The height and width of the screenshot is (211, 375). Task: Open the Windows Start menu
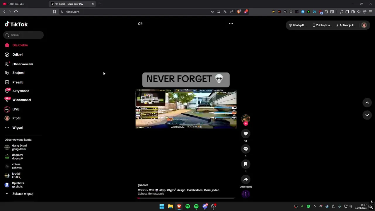[x=162, y=206]
